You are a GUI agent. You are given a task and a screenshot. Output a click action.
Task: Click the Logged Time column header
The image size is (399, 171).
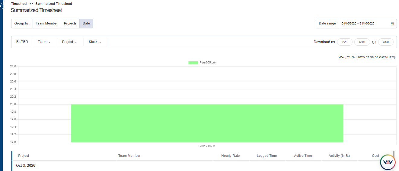(x=267, y=156)
